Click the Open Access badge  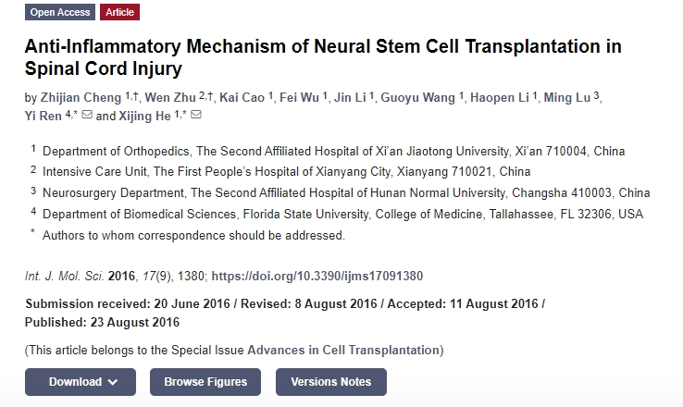click(x=60, y=12)
